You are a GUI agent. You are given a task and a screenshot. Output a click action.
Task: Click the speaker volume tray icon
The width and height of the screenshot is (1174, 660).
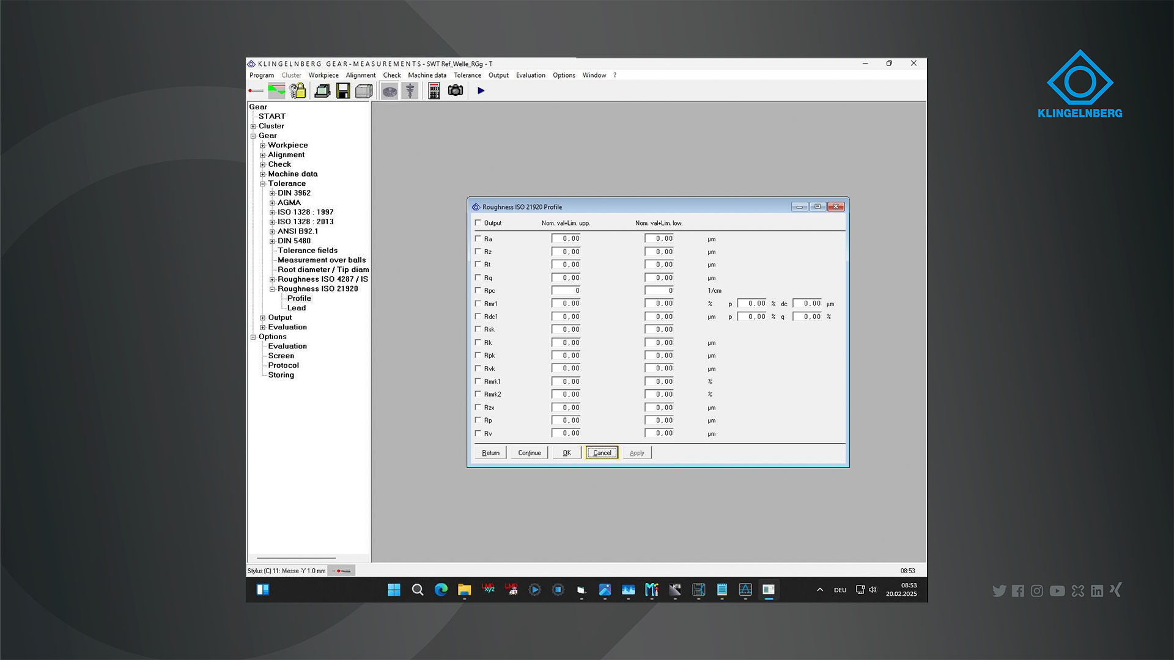[x=873, y=590]
